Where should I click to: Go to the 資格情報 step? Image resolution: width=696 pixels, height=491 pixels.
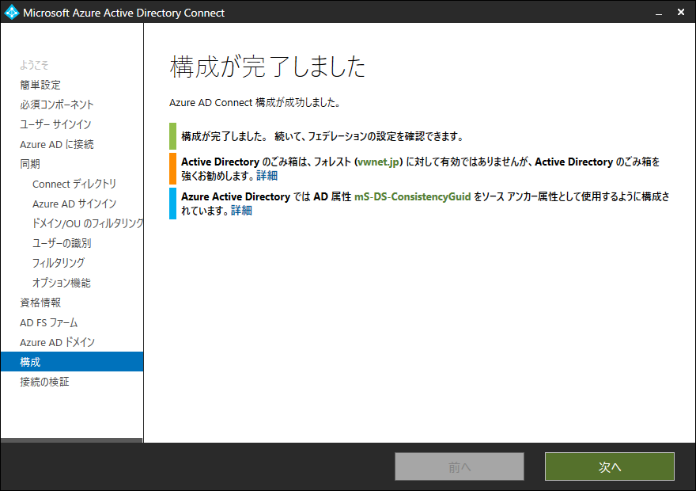40,303
